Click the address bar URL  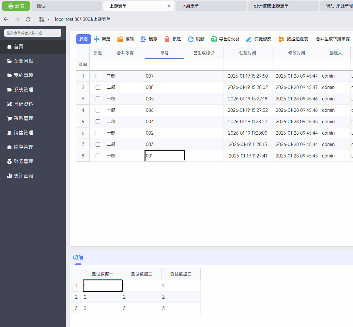83,19
